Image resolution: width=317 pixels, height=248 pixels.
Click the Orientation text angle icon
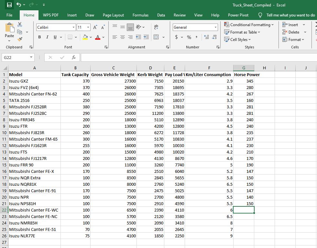point(138,27)
